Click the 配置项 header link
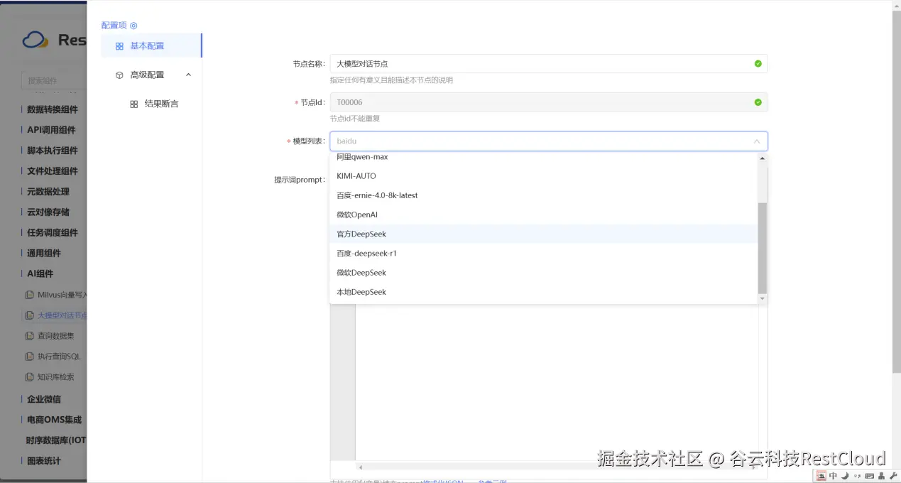The height and width of the screenshot is (483, 901). [x=114, y=26]
